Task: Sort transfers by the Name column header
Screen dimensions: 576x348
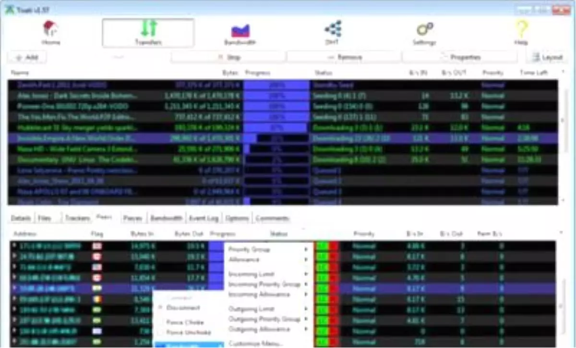Action: [20, 73]
